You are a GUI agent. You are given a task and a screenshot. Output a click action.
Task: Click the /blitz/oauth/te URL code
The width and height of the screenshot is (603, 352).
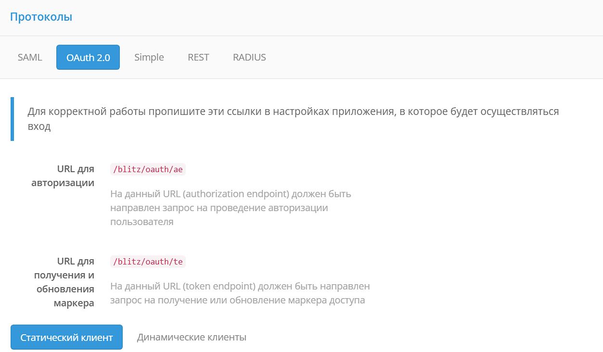click(x=147, y=262)
